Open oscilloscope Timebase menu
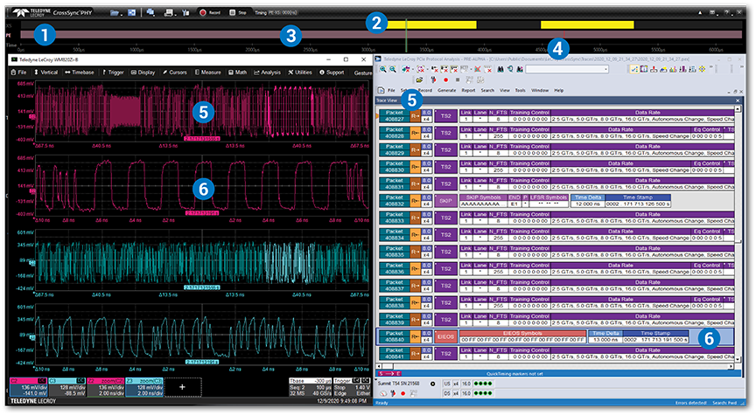This screenshot has width=756, height=415. [80, 73]
